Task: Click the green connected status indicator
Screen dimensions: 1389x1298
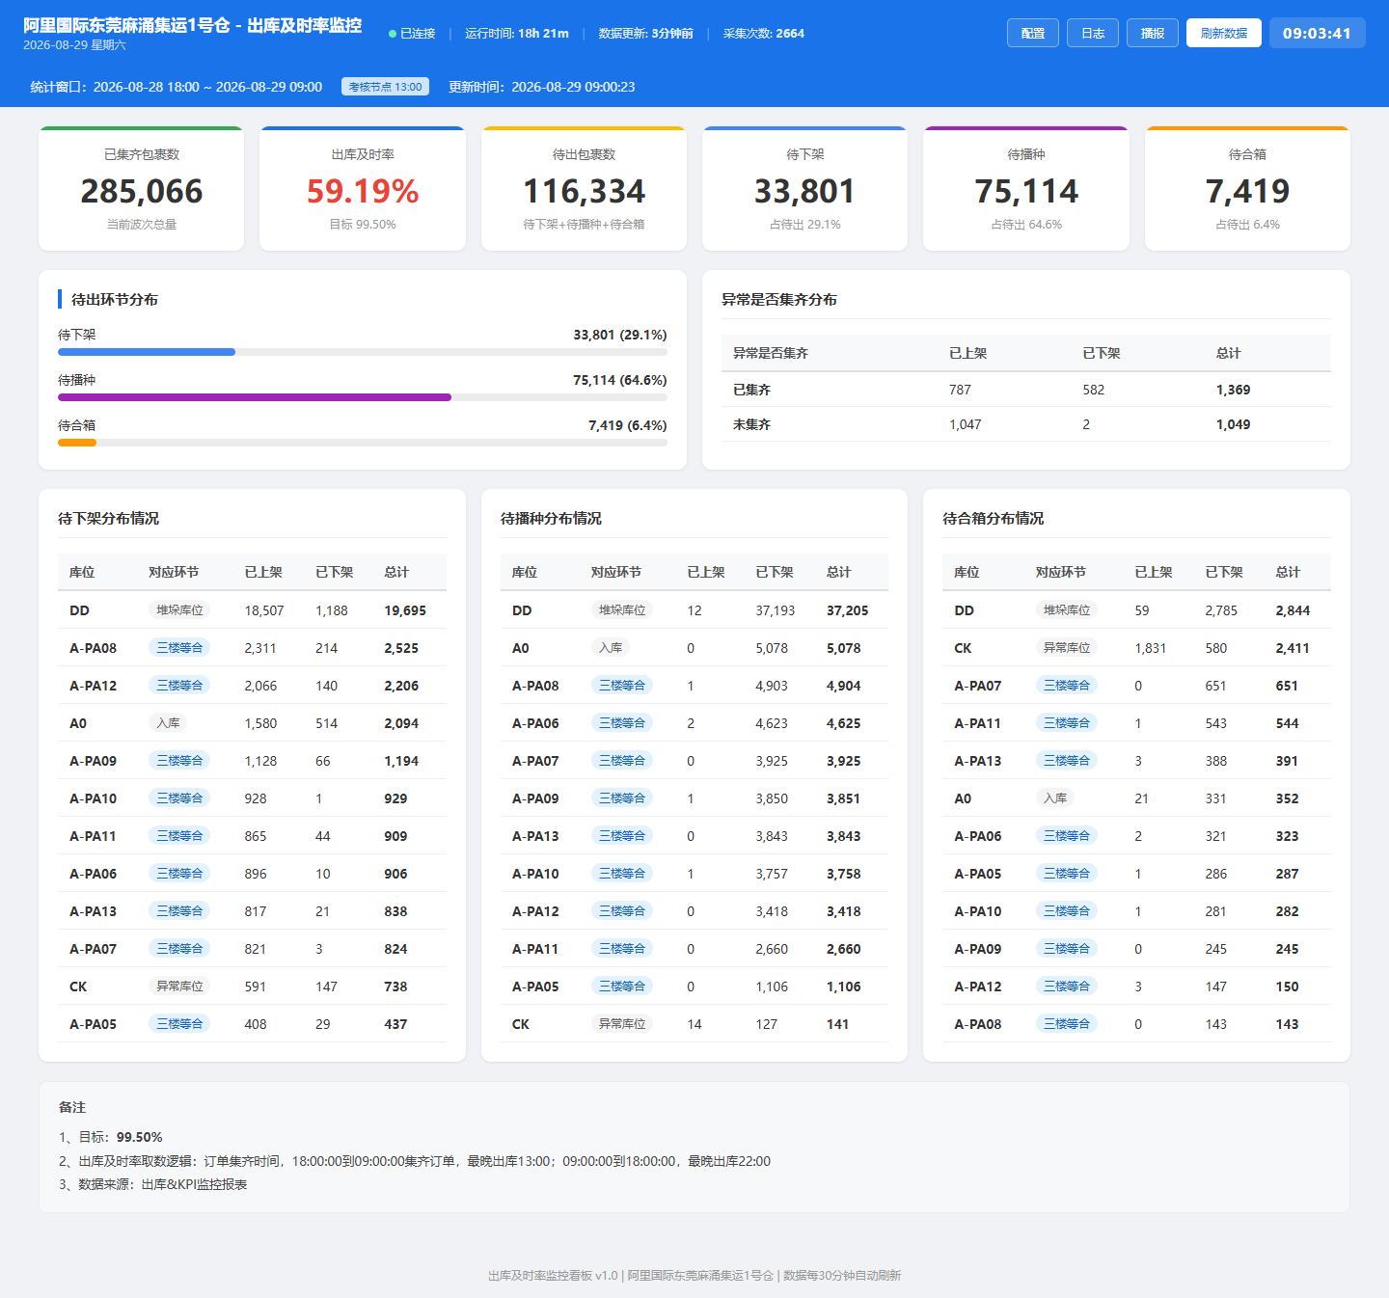Action: click(x=412, y=34)
